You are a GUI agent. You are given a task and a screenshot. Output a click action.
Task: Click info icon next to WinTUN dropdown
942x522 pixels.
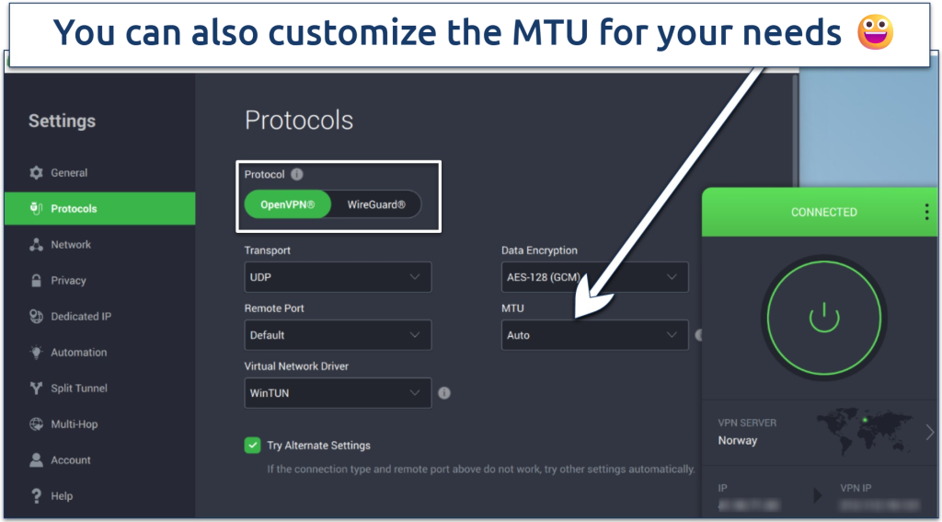pos(444,393)
